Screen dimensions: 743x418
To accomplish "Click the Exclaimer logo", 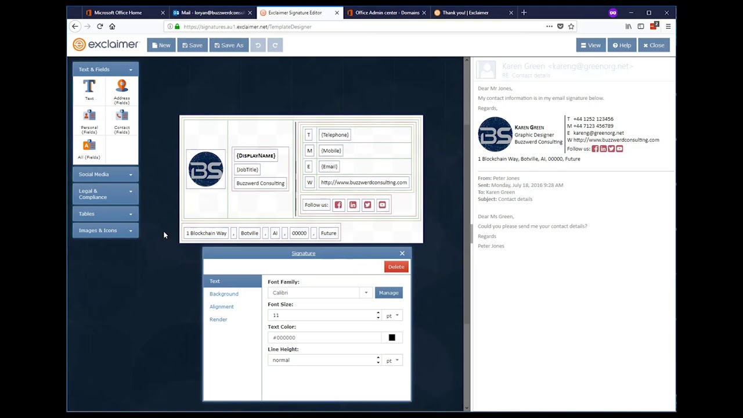I will click(x=106, y=45).
